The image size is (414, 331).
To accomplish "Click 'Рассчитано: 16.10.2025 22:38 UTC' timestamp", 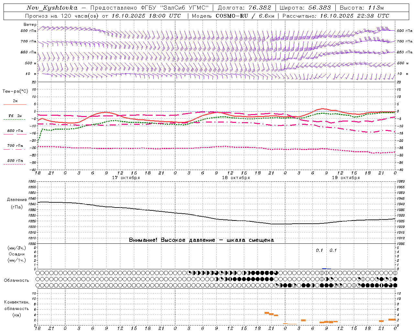I will click(336, 16).
